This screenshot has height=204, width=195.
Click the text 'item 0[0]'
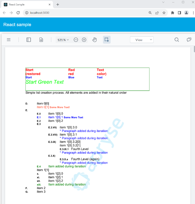(x=43, y=103)
